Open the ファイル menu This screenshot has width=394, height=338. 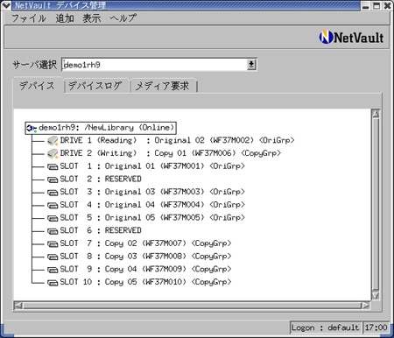point(29,18)
